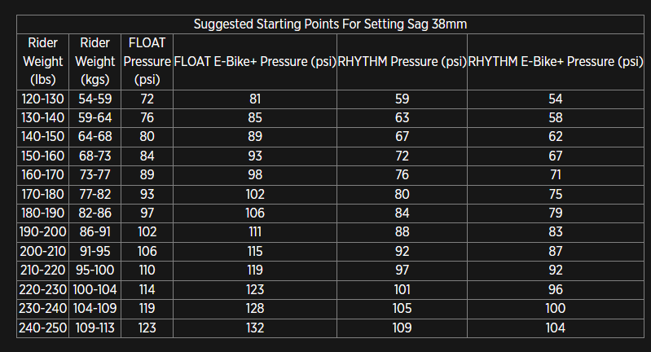
Task: Click the 'RHYTHM E-Bike+ Pressure (psi)' header
Action: tap(556, 61)
